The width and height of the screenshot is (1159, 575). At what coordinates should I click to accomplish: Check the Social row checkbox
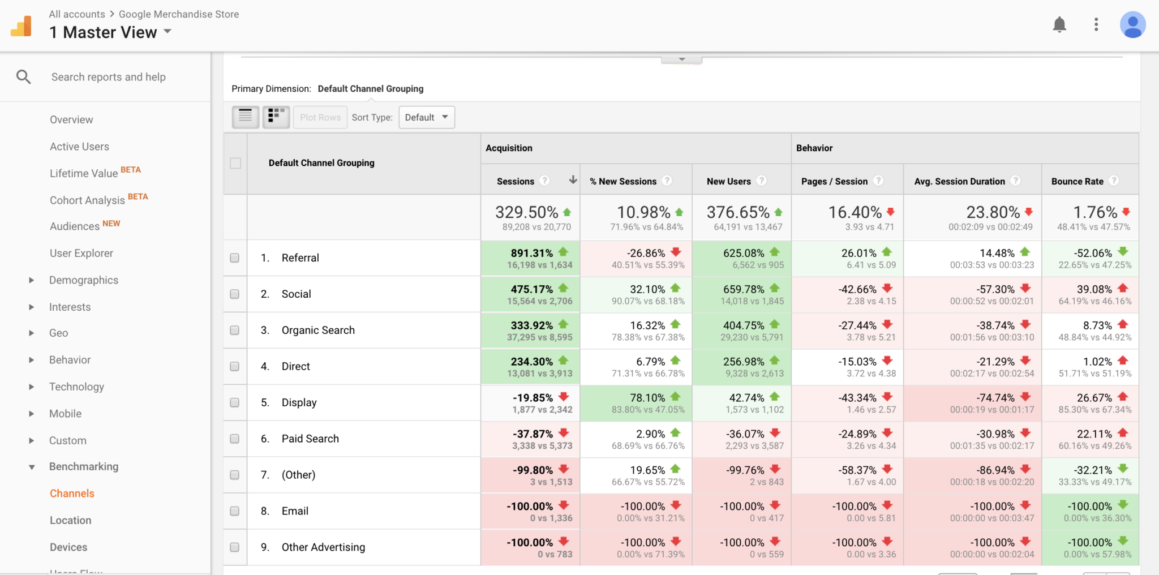point(235,294)
